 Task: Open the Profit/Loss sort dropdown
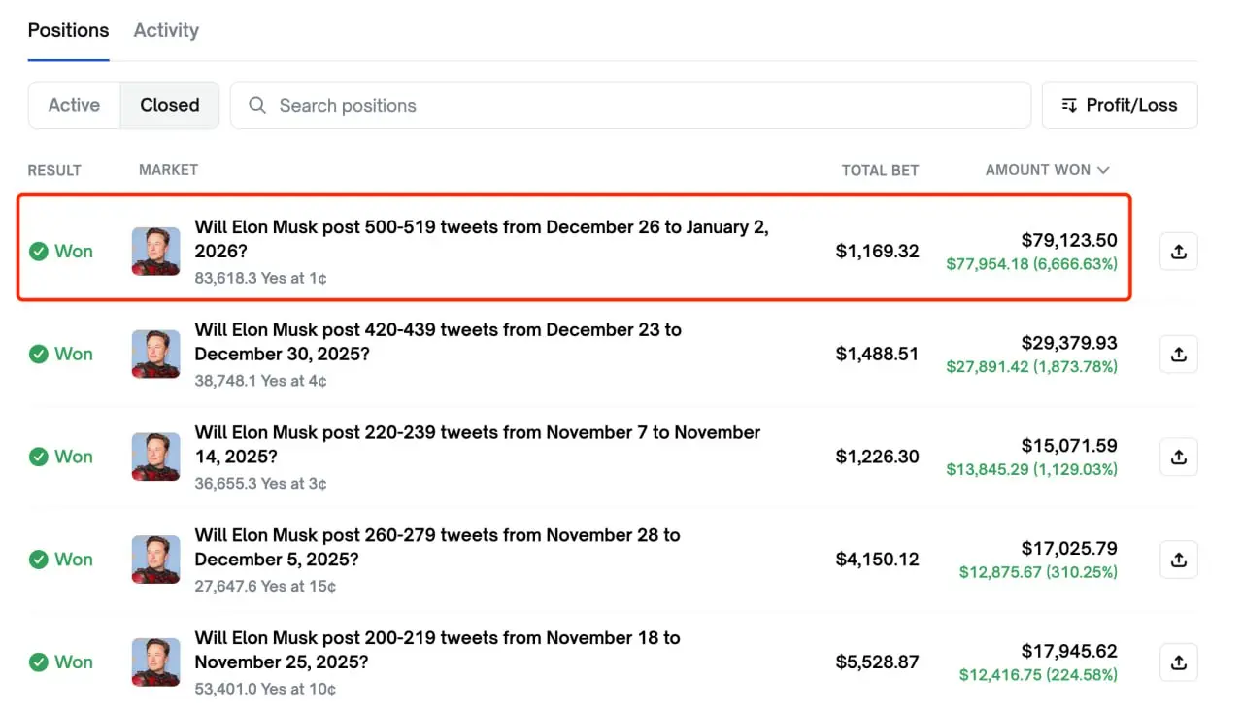(1120, 105)
